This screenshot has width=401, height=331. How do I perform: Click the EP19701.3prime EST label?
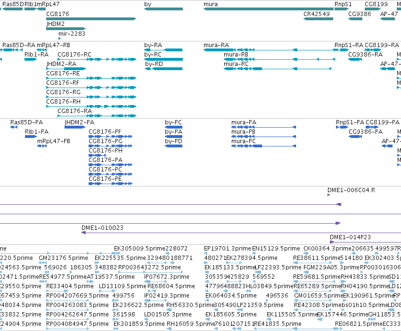coord(228,249)
